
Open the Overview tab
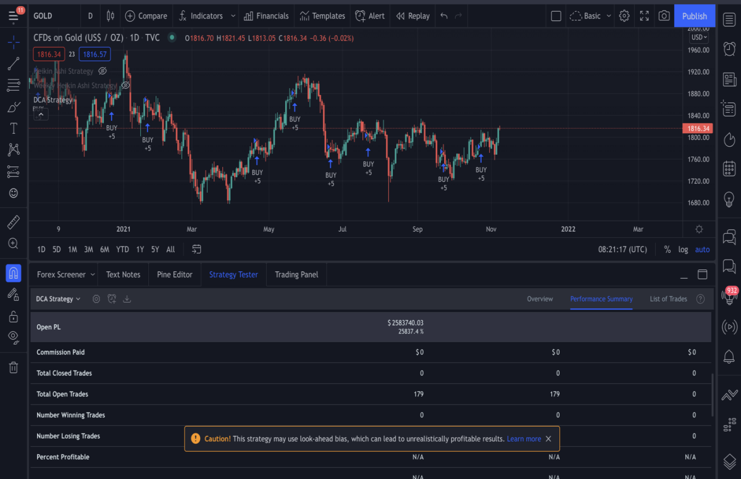click(540, 299)
